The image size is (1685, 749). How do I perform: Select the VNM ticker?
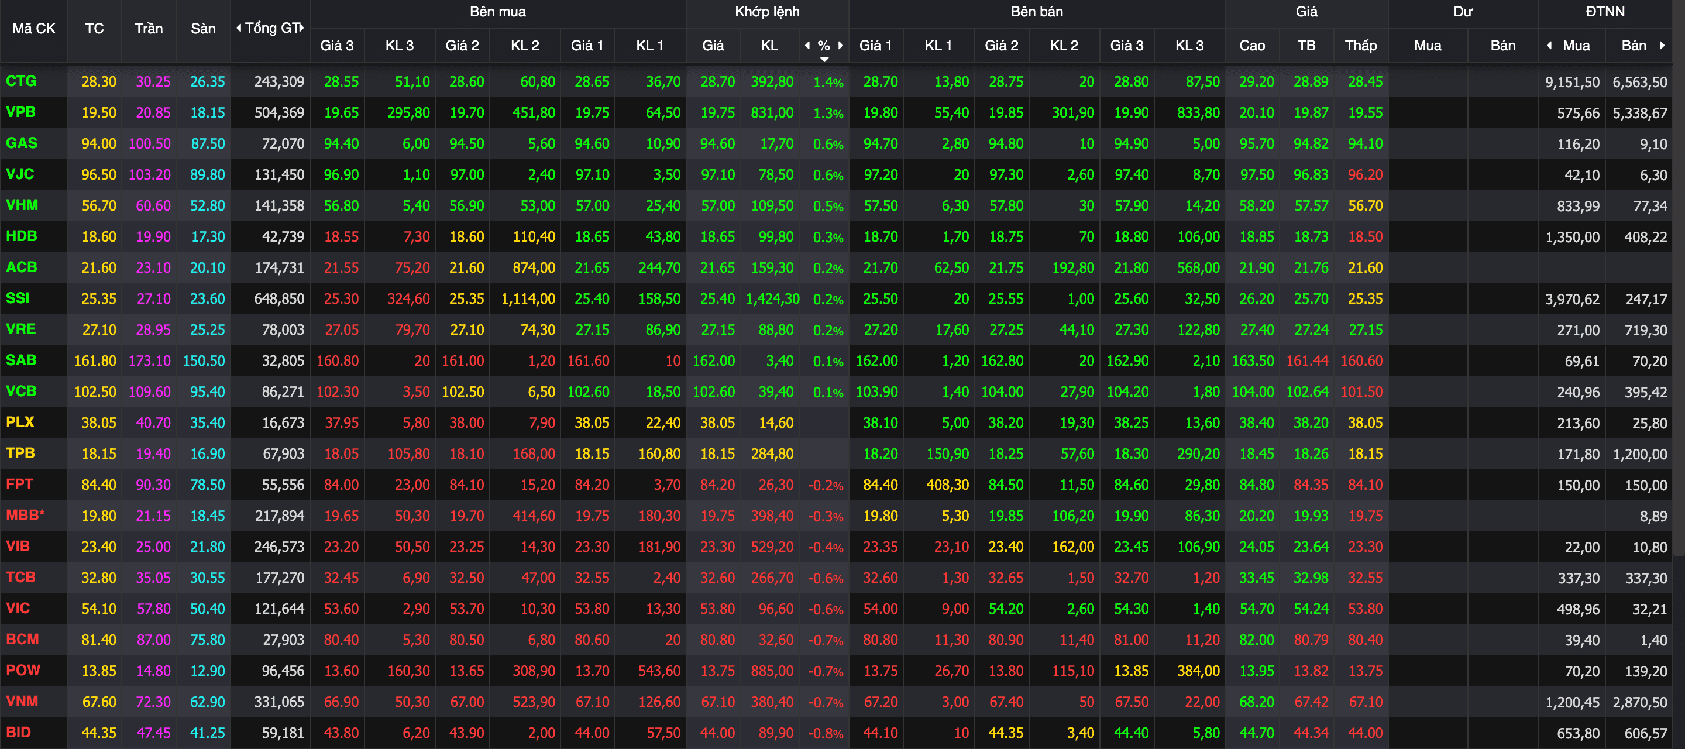[x=22, y=701]
